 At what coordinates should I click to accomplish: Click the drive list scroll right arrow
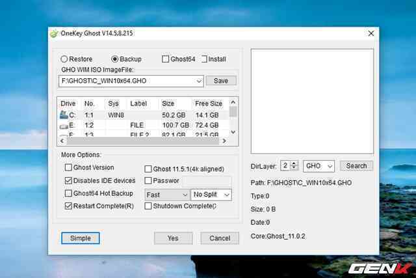pyautogui.click(x=224, y=141)
